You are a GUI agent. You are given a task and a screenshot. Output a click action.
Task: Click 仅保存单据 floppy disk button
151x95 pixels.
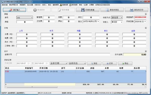[88, 10]
